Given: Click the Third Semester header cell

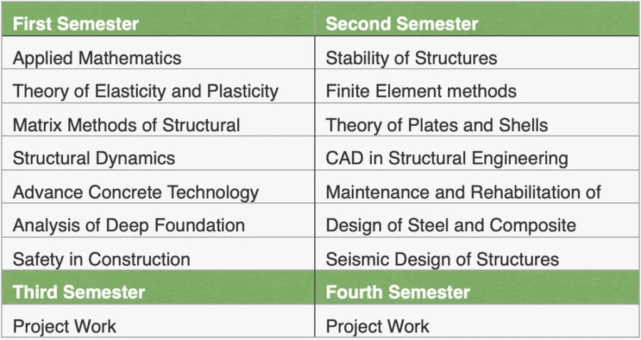Looking at the screenshot, I should [79, 292].
